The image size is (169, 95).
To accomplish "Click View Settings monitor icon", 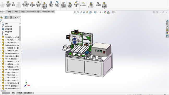I will pos(113,12).
